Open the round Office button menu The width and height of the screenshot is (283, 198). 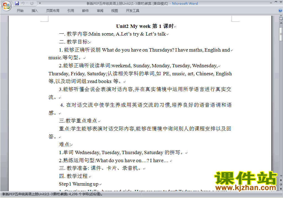6,6
